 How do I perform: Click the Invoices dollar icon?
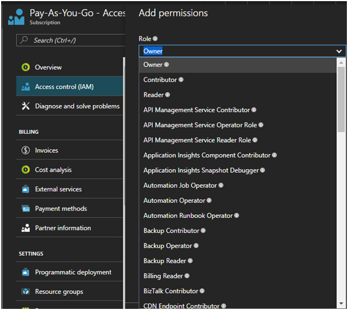[25, 151]
